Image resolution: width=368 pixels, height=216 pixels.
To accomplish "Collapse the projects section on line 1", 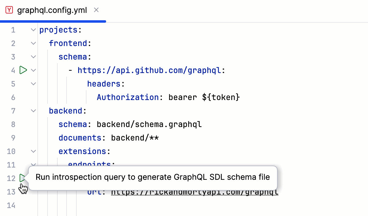I will coord(33,29).
